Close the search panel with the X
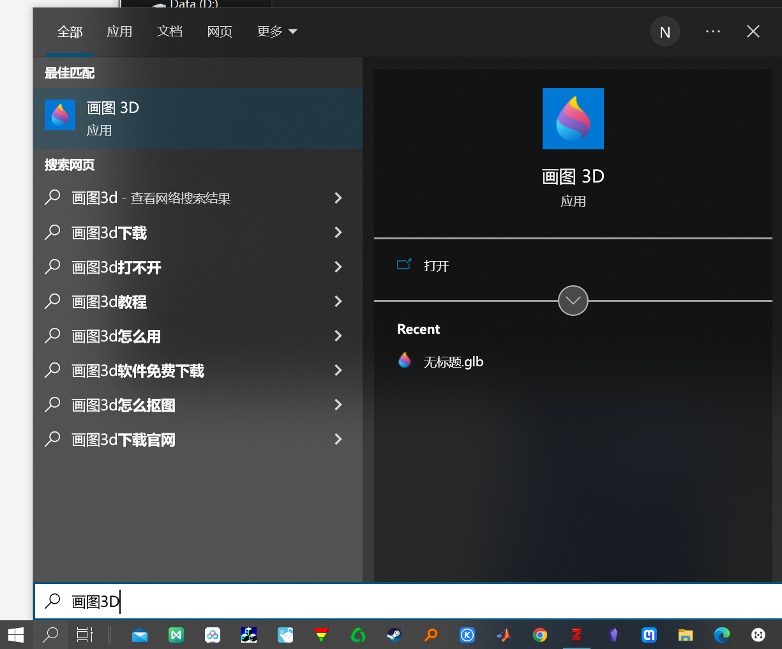This screenshot has height=649, width=782. [x=753, y=31]
